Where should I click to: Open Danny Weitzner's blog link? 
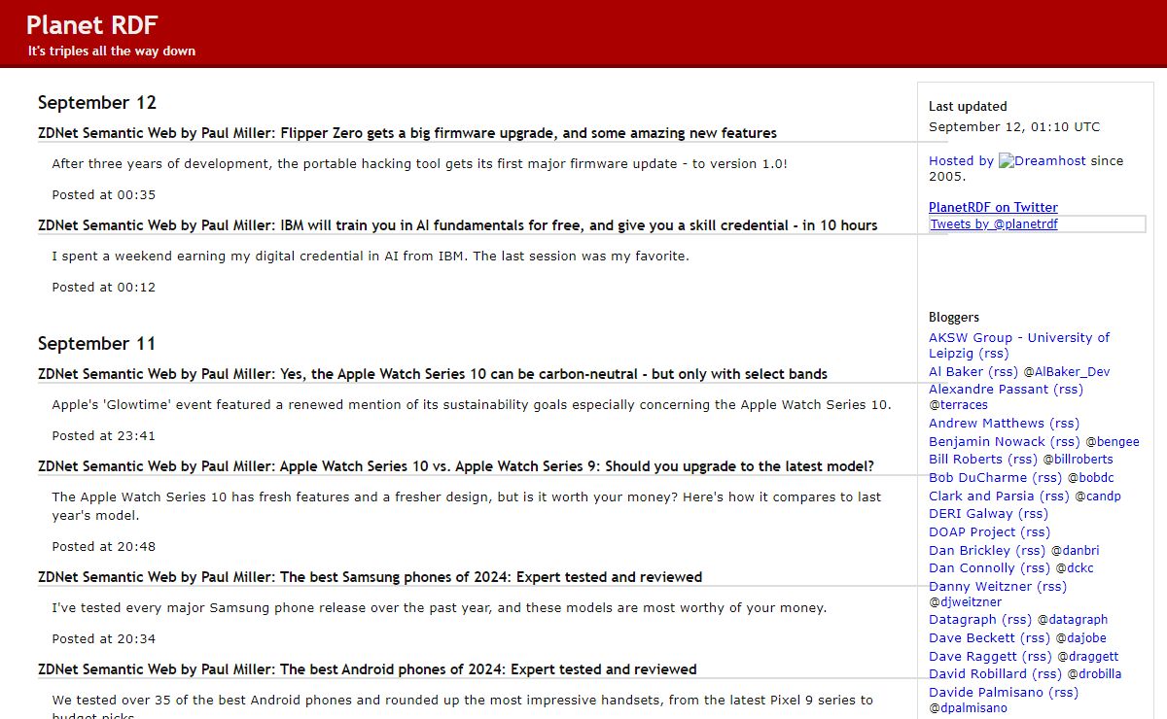(x=980, y=587)
